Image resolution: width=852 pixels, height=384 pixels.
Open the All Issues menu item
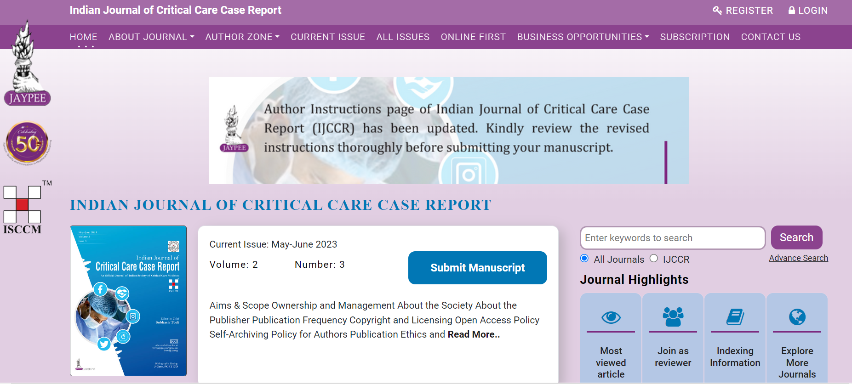click(x=403, y=37)
